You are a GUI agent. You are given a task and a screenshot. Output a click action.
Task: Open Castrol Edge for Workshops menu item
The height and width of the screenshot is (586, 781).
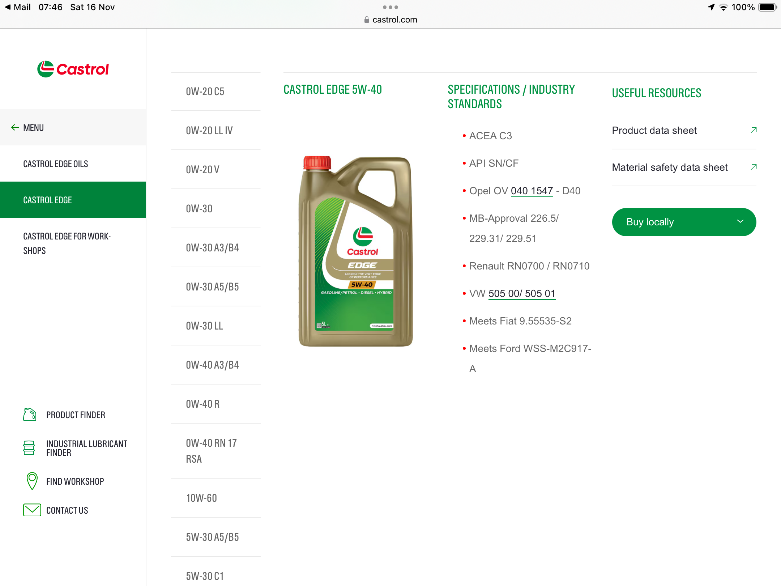tap(67, 243)
